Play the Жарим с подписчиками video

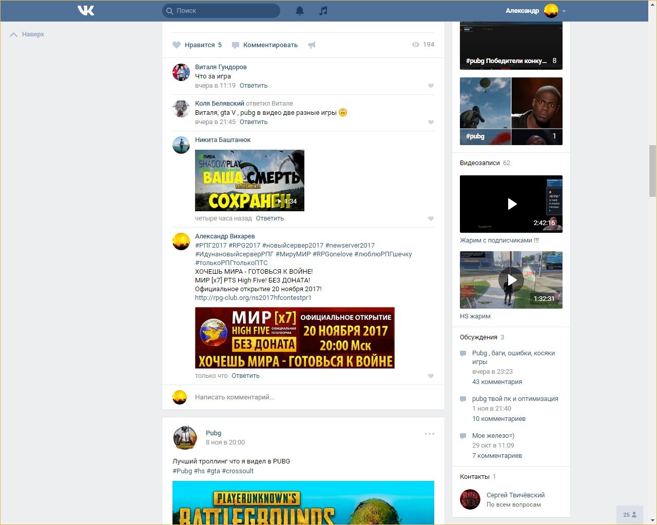[x=511, y=204]
